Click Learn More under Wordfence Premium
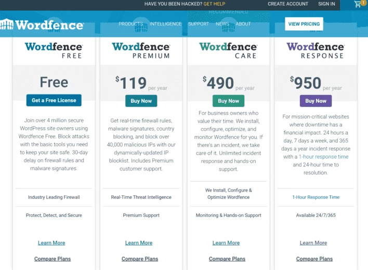Image resolution: width=368 pixels, height=270 pixels. pos(139,243)
